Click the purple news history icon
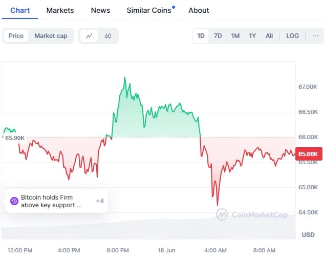Screen dimensions: 324x258 [x=14, y=201]
